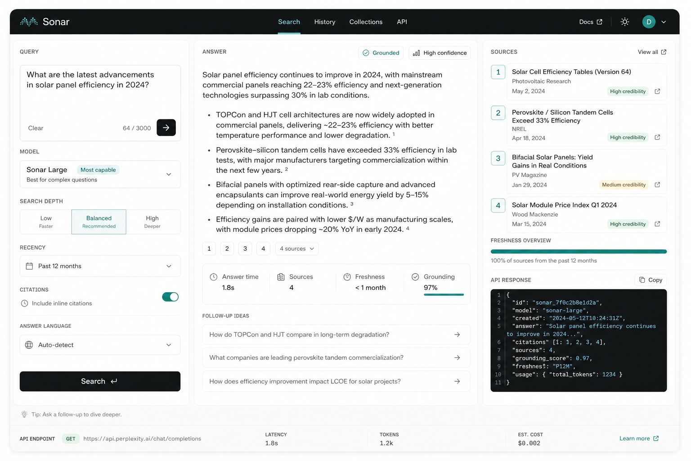Toggle the light theme sun icon
691x461 pixels.
(x=624, y=22)
